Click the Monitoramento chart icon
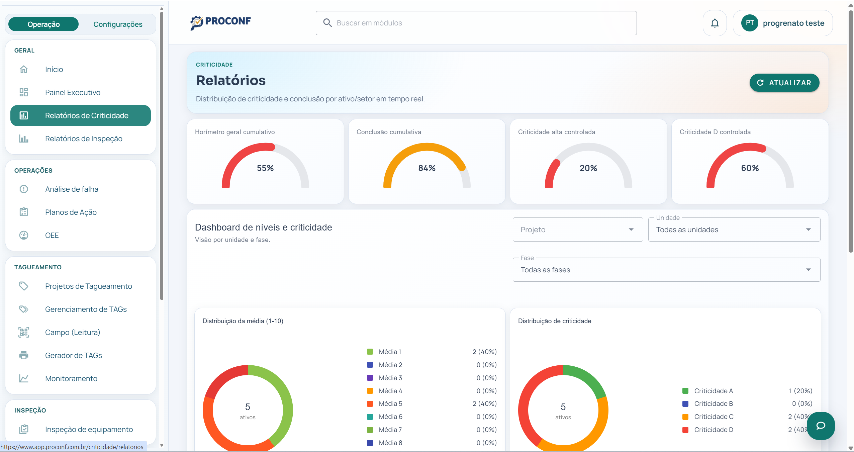 [x=24, y=378]
